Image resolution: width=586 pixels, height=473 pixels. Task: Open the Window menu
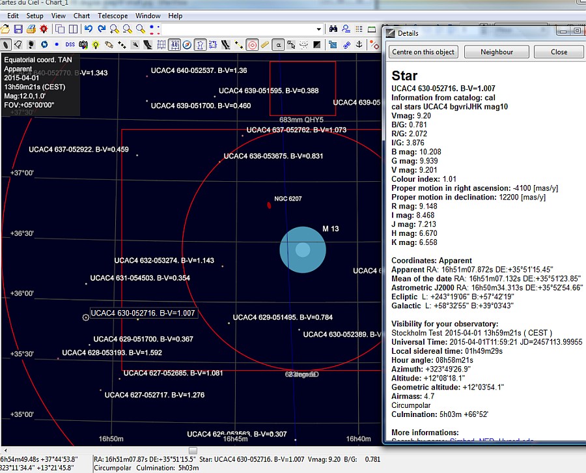click(148, 16)
